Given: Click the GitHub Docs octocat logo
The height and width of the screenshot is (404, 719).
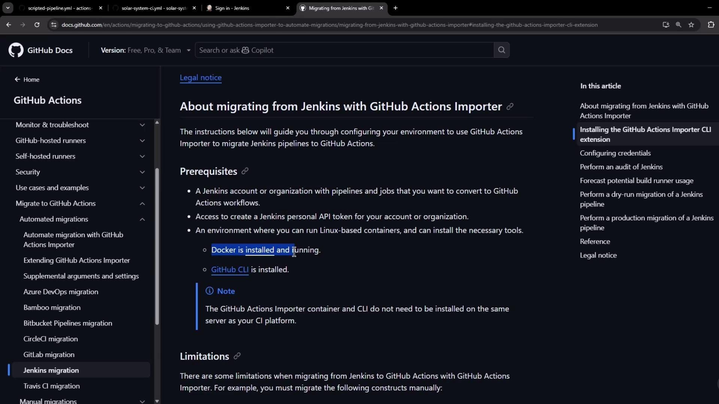Looking at the screenshot, I should pyautogui.click(x=16, y=50).
